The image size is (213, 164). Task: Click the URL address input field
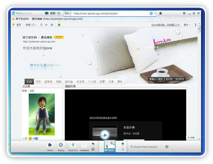110,13
